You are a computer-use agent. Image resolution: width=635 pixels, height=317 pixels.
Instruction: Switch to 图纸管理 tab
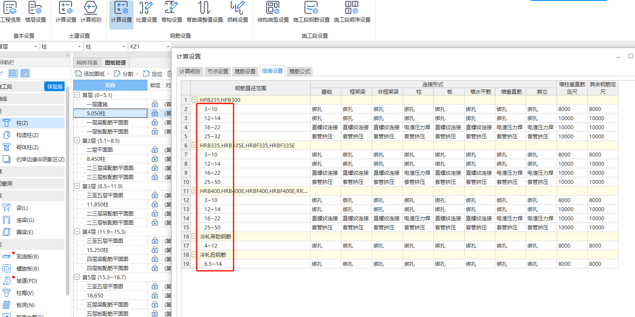pos(115,63)
